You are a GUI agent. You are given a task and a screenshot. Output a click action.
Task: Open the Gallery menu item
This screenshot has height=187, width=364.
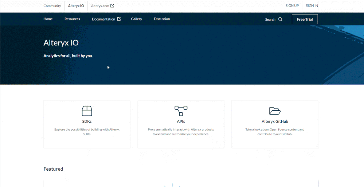(x=137, y=19)
